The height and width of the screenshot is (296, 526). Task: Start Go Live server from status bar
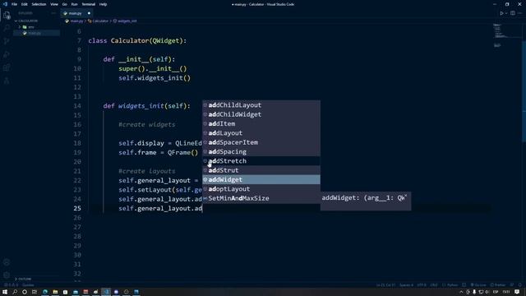478,285
